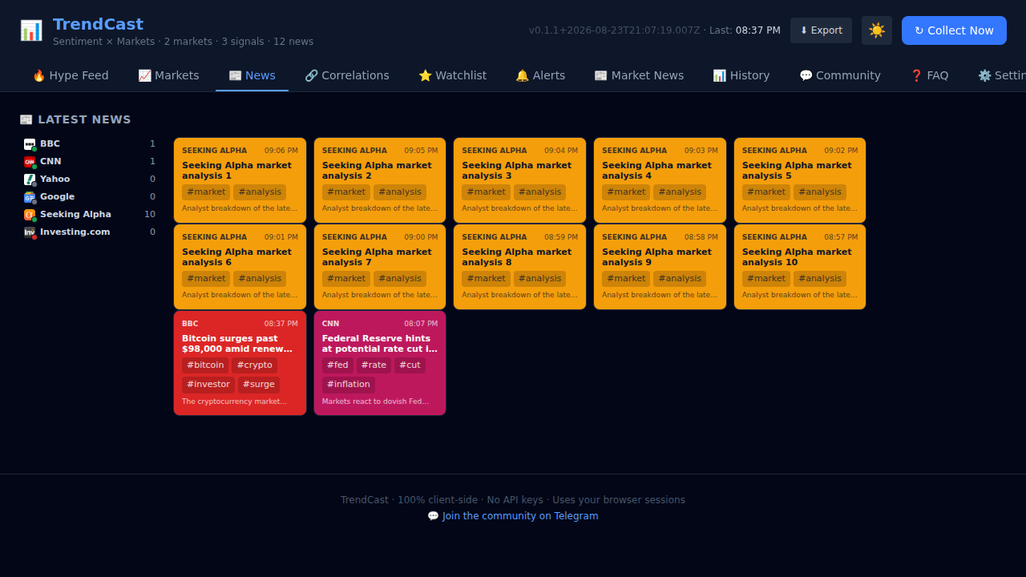Image resolution: width=1026 pixels, height=577 pixels.
Task: Click the app subtitle listing markets and signals
Action: 184,42
